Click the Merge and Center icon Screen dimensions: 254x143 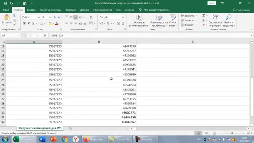coord(91,23)
